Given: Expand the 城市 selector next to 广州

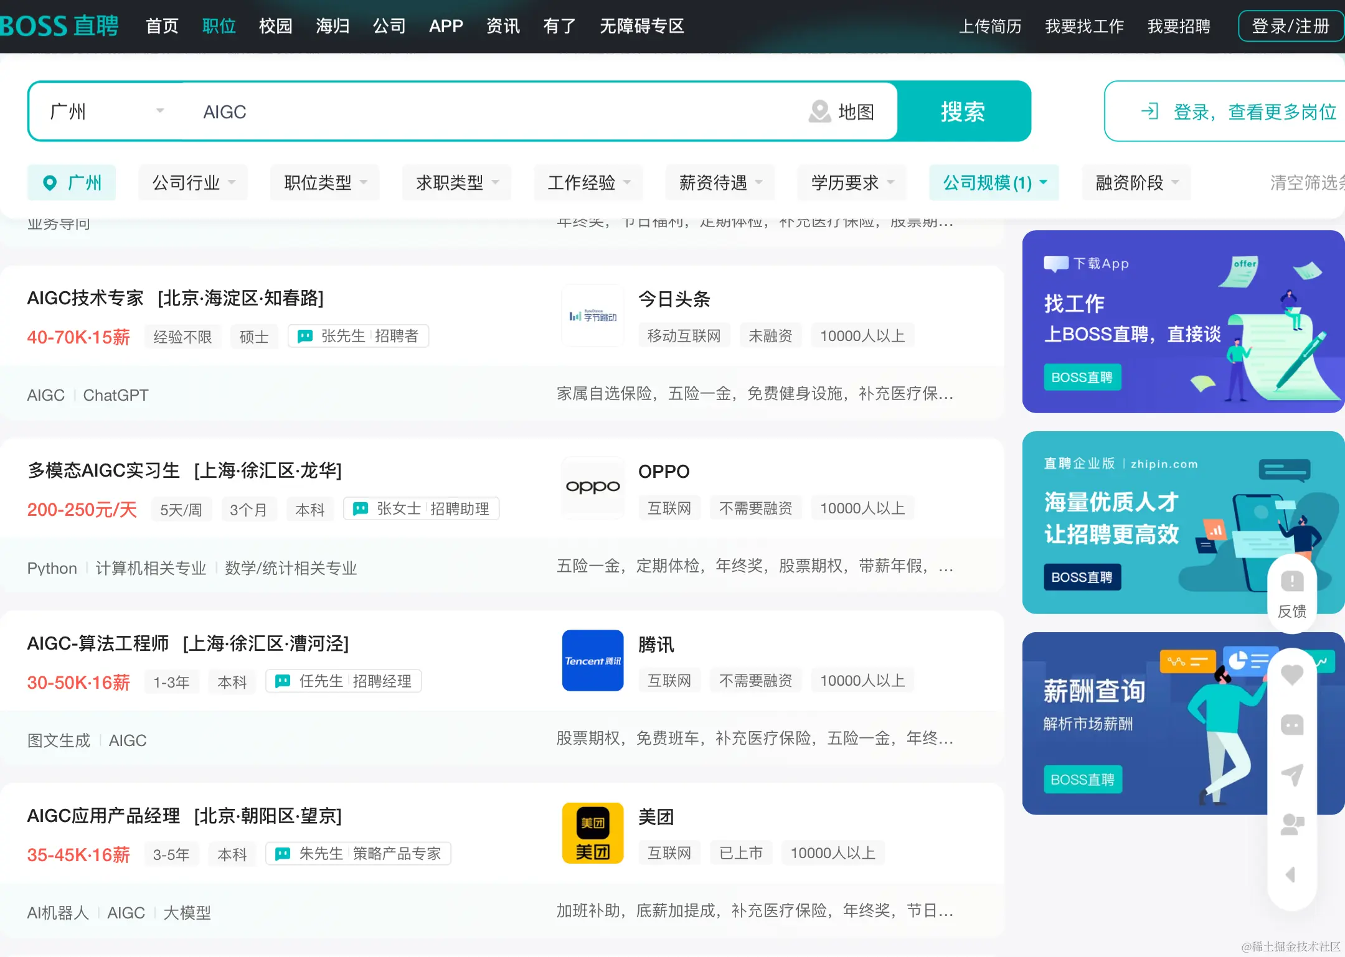Looking at the screenshot, I should (x=160, y=111).
